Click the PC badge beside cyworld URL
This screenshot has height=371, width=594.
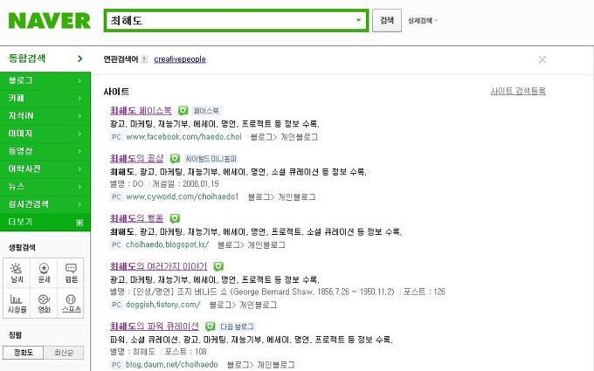(x=116, y=197)
